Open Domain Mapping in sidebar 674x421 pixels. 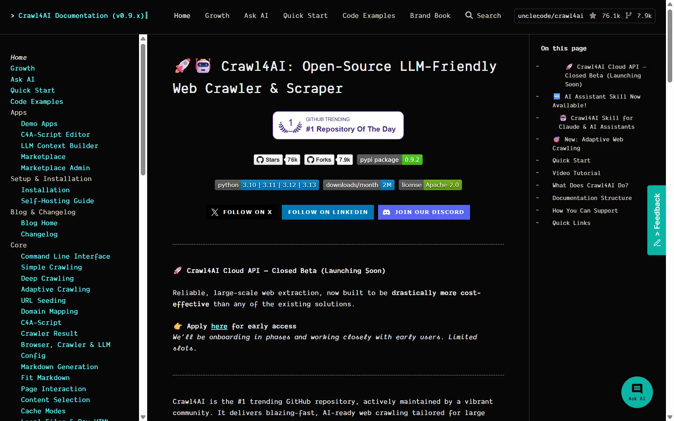pyautogui.click(x=49, y=312)
